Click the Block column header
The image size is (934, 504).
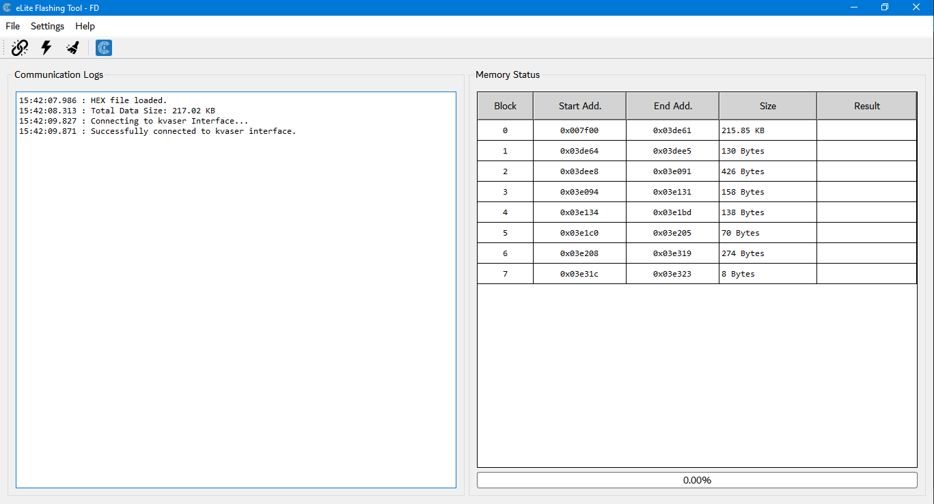coord(505,106)
